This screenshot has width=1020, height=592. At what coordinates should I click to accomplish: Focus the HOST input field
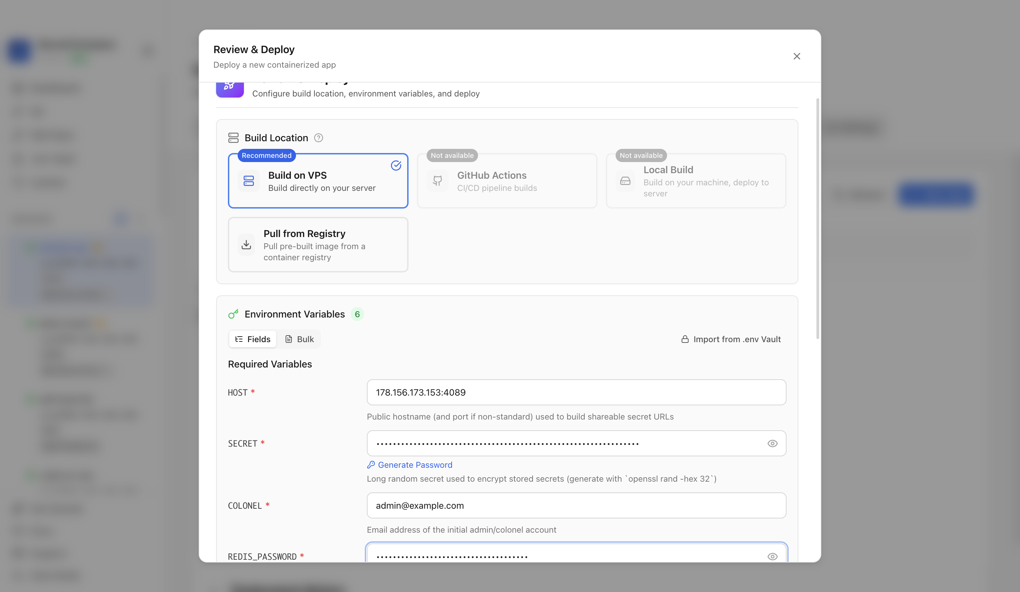pyautogui.click(x=576, y=392)
